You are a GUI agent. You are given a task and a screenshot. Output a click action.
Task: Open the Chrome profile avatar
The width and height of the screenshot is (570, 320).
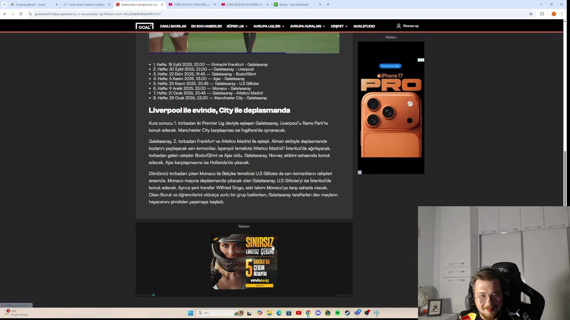pos(554,14)
